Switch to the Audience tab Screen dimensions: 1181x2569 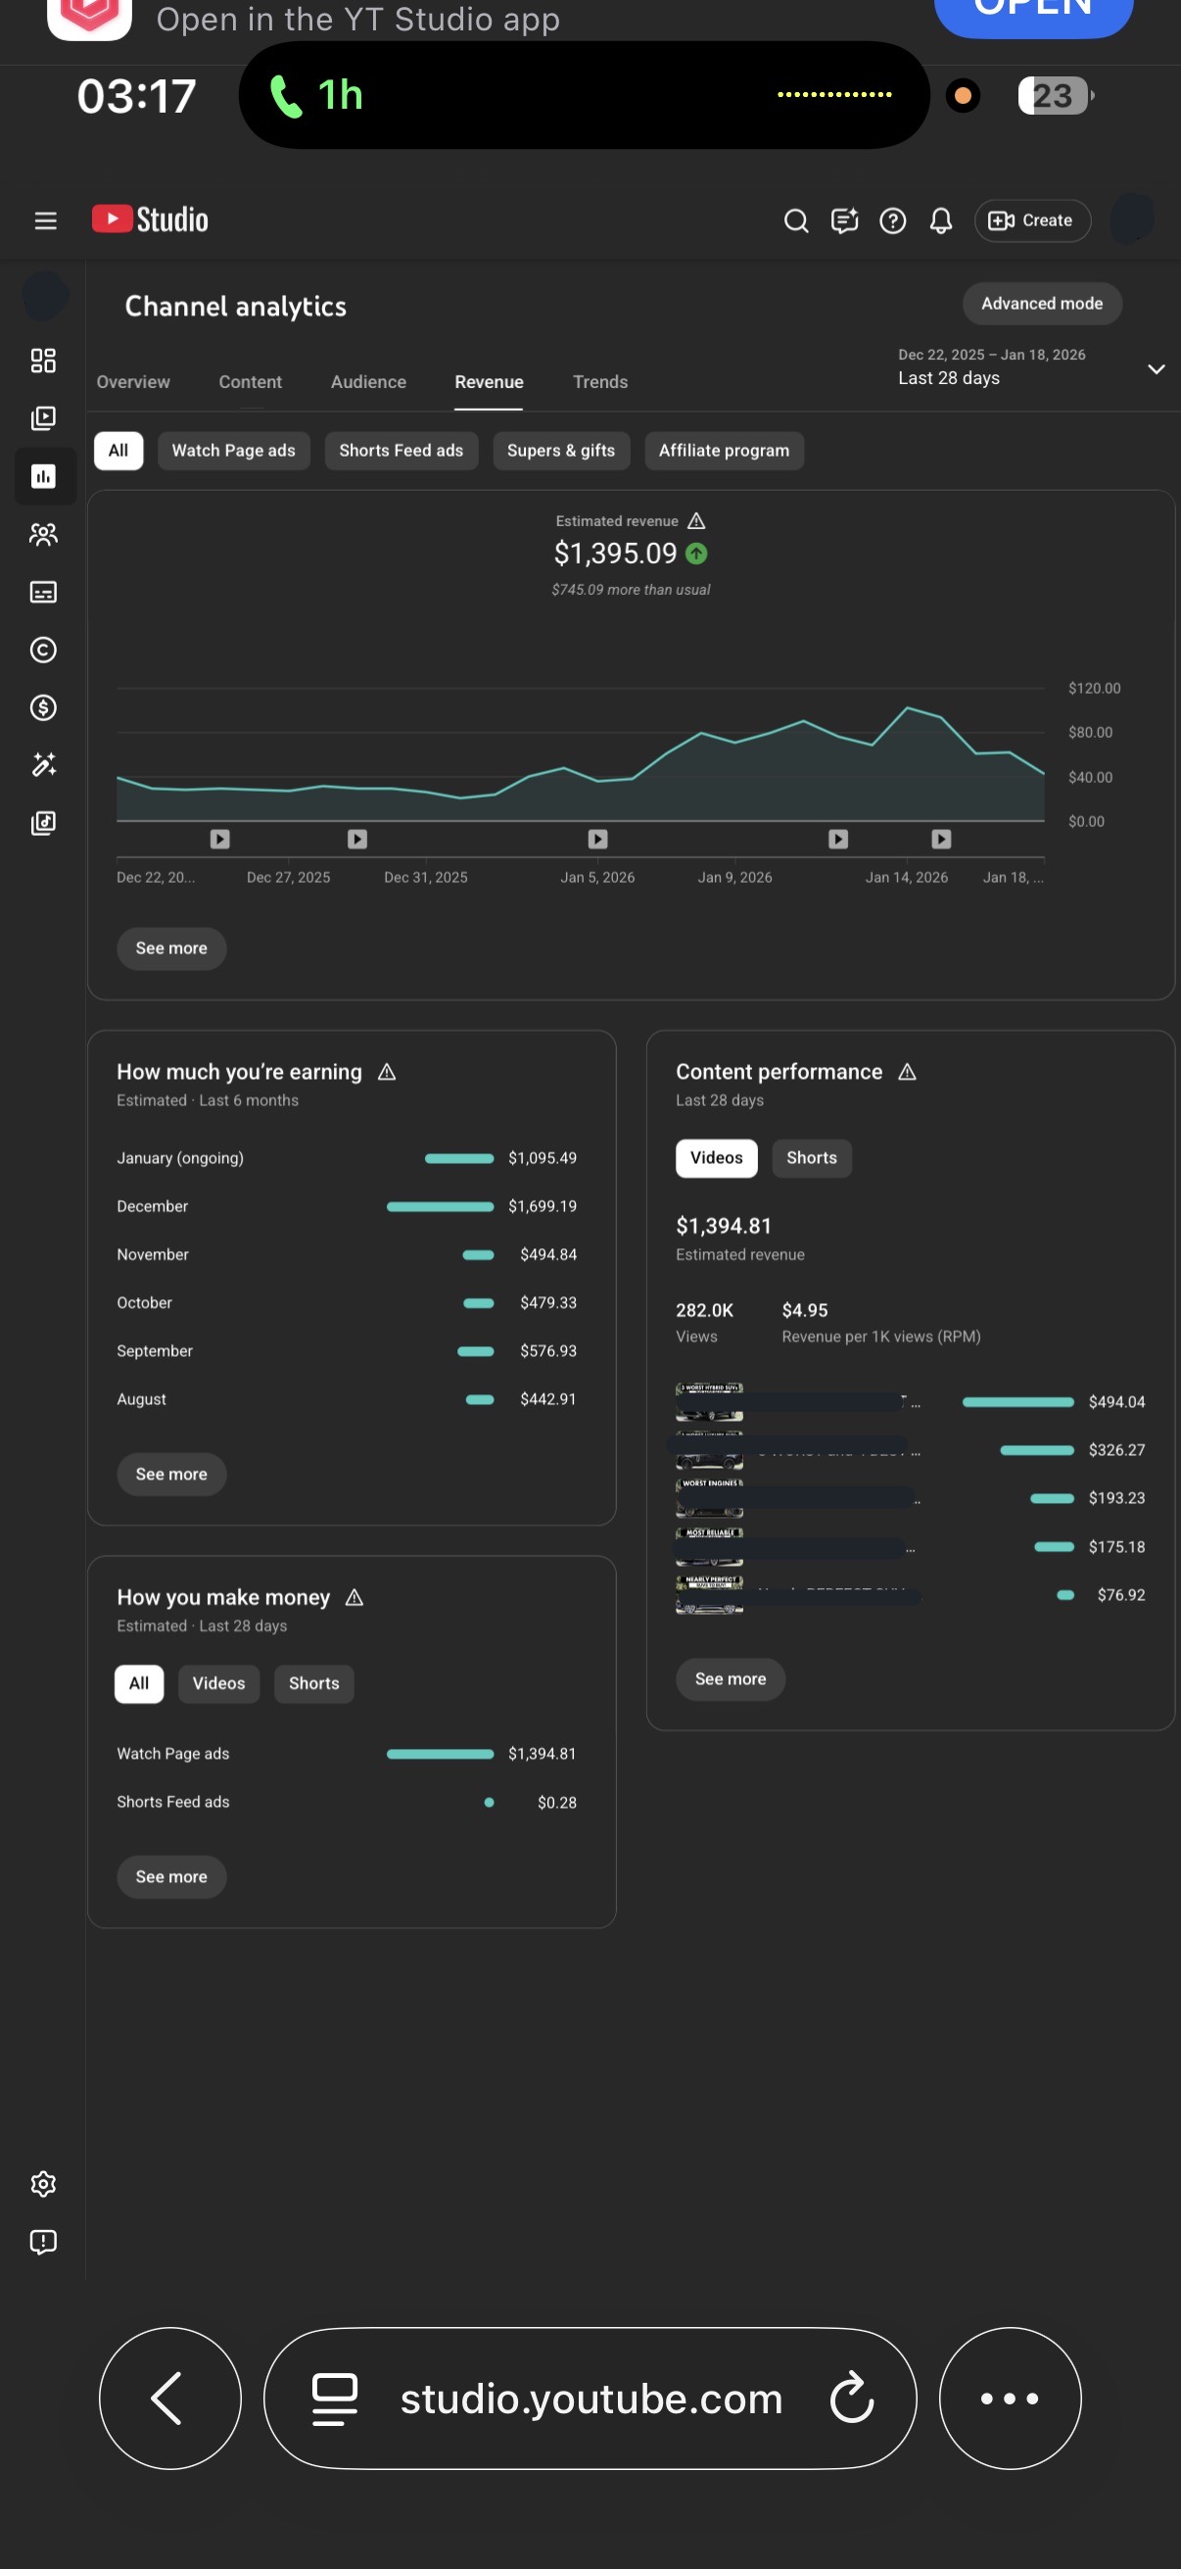tap(368, 382)
